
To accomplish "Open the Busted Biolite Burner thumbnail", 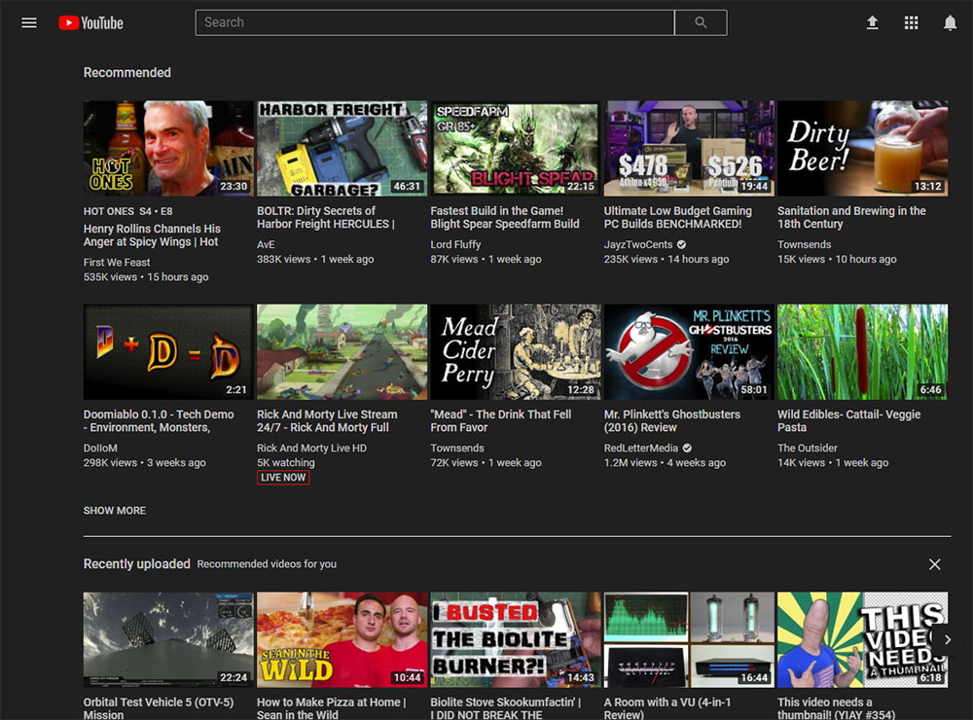I will [x=516, y=640].
